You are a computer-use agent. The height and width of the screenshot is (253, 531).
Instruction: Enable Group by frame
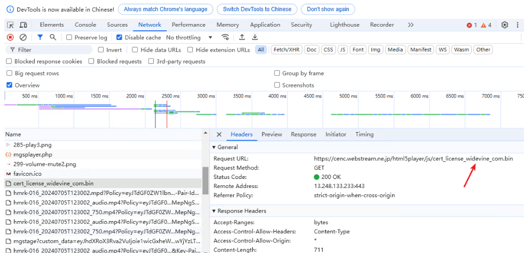(x=277, y=73)
